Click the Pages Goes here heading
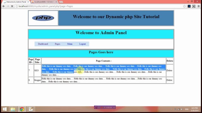Image resolution: width=202 pixels, height=113 pixels. (101, 52)
